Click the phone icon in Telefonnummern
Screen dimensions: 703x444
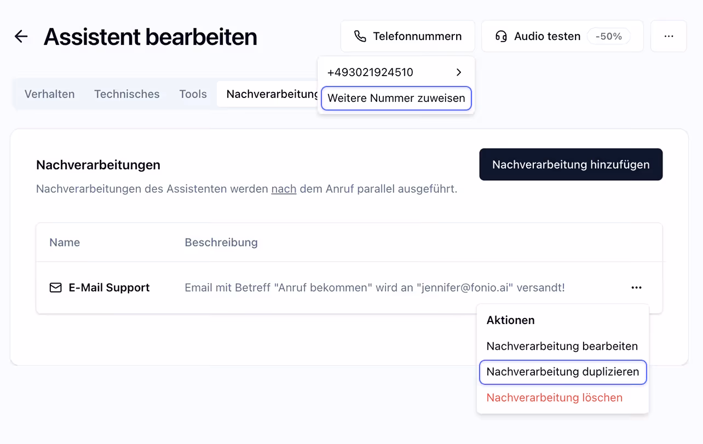point(360,36)
